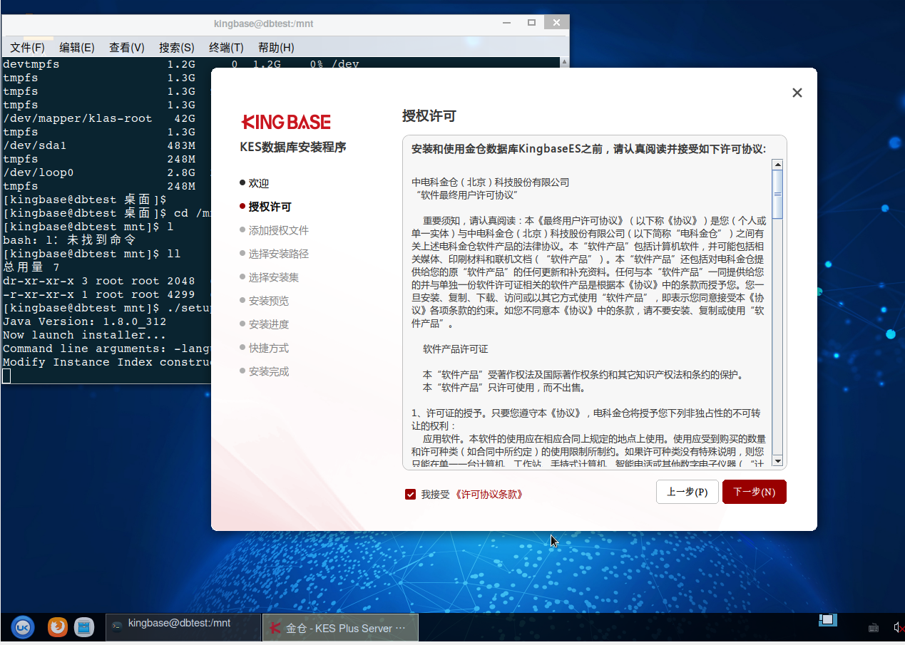The width and height of the screenshot is (905, 645).
Task: Open terminal 帮助(H) menu
Action: point(276,48)
